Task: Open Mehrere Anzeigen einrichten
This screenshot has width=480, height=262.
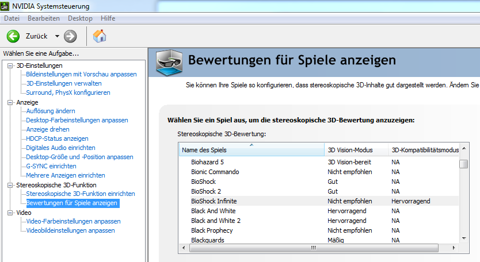Action: pos(66,175)
